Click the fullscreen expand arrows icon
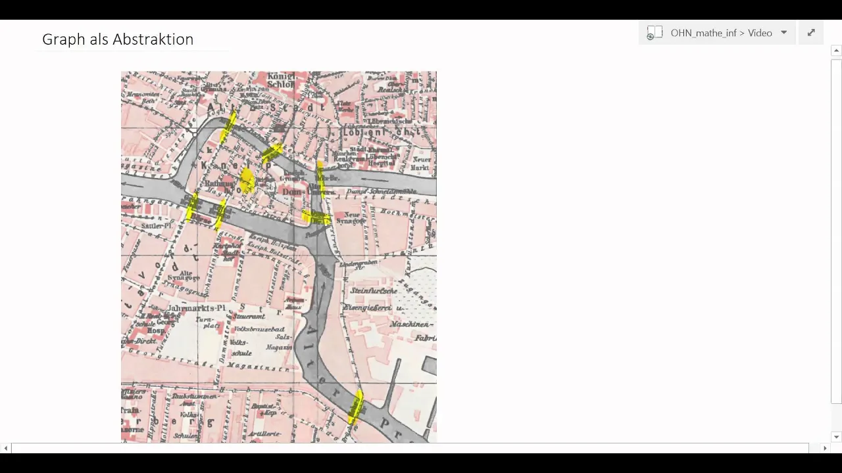Image resolution: width=842 pixels, height=473 pixels. 811,33
